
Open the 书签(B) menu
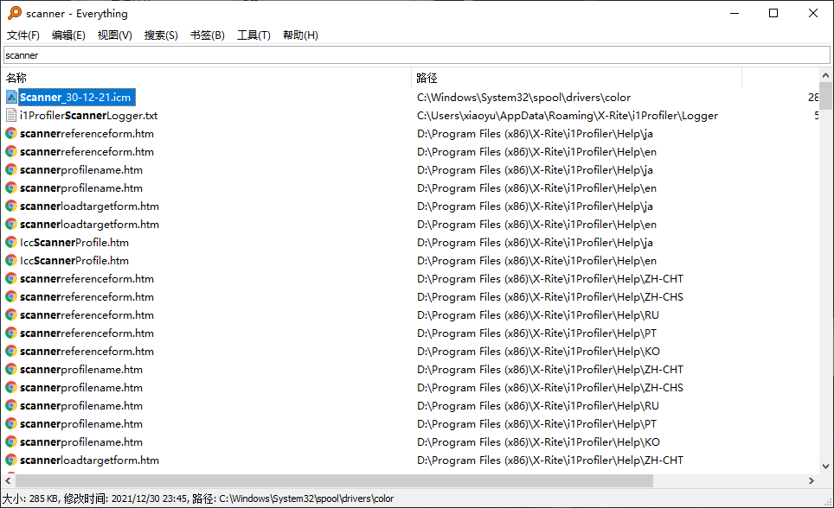(x=207, y=35)
